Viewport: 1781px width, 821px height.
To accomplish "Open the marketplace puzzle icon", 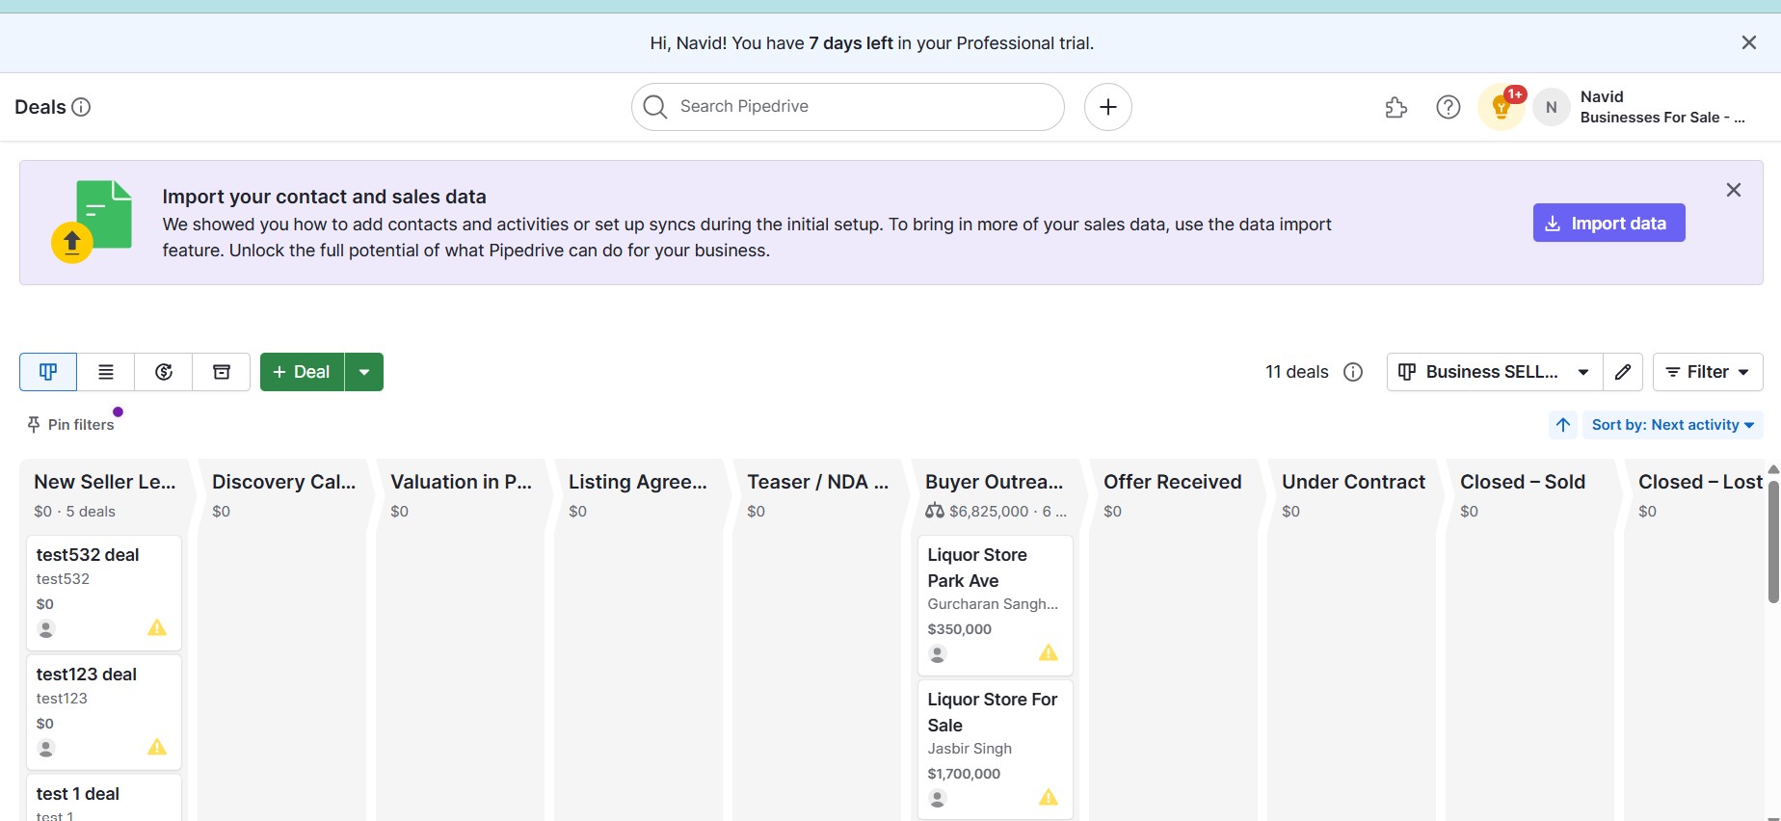I will tap(1396, 107).
